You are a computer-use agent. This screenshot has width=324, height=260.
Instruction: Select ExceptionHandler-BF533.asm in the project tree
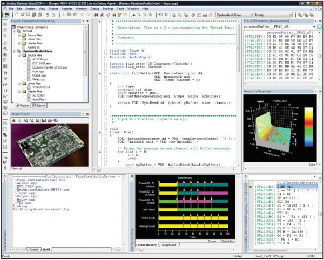pyautogui.click(x=50, y=67)
